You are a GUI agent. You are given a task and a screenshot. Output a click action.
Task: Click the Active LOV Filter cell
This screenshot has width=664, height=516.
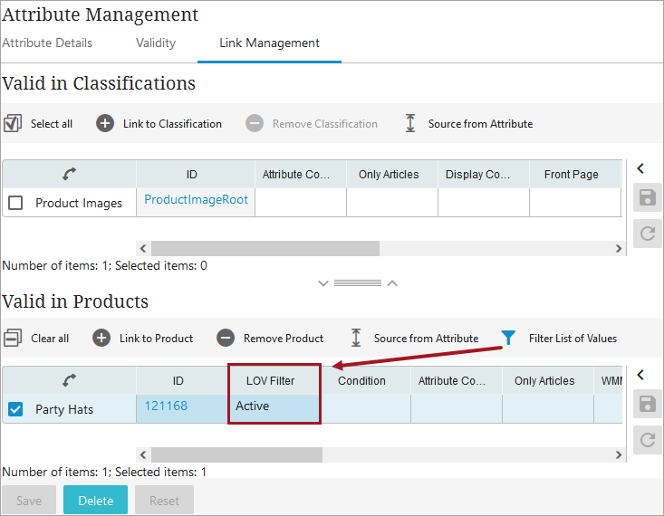[x=274, y=408]
